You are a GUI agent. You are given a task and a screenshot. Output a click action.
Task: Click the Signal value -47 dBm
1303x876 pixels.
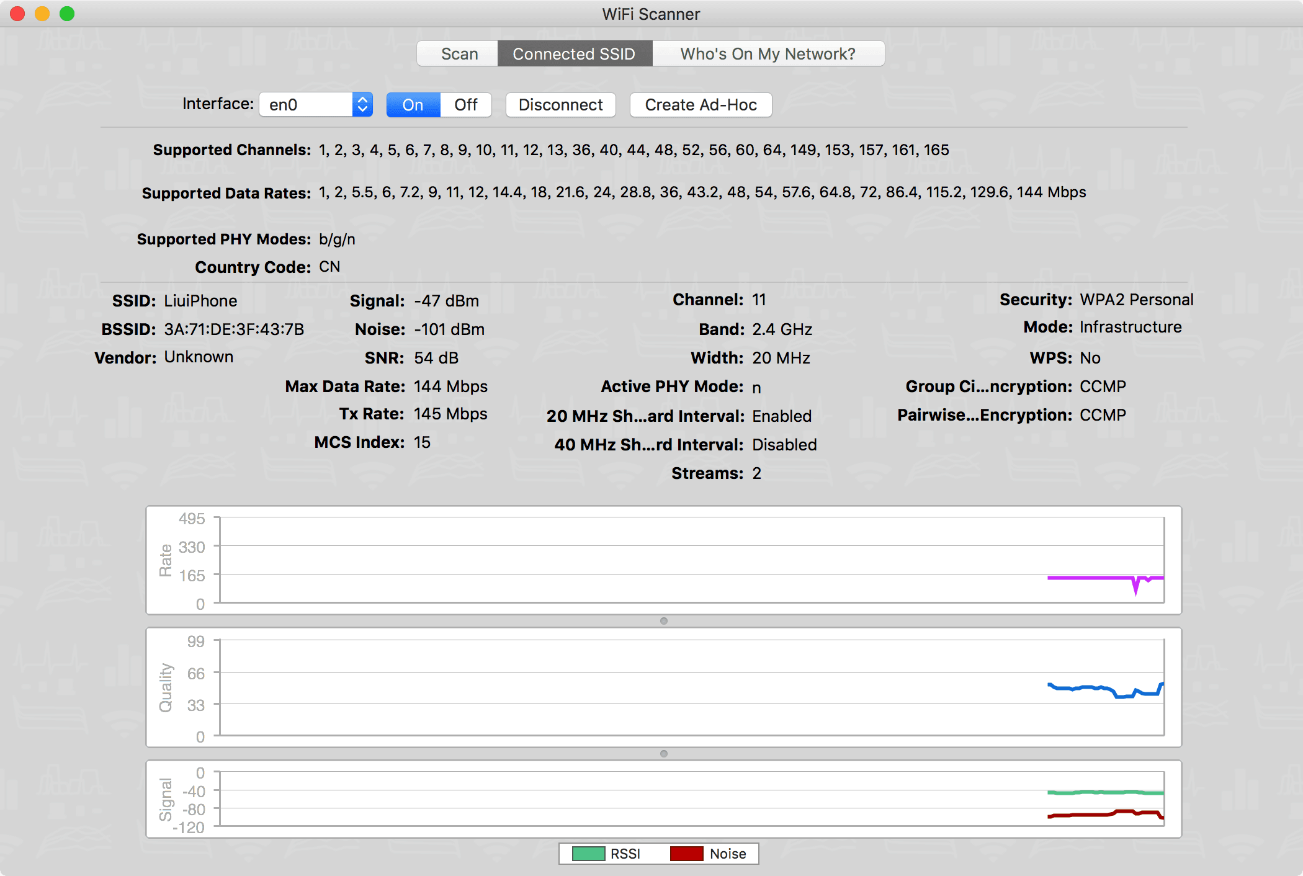click(447, 301)
